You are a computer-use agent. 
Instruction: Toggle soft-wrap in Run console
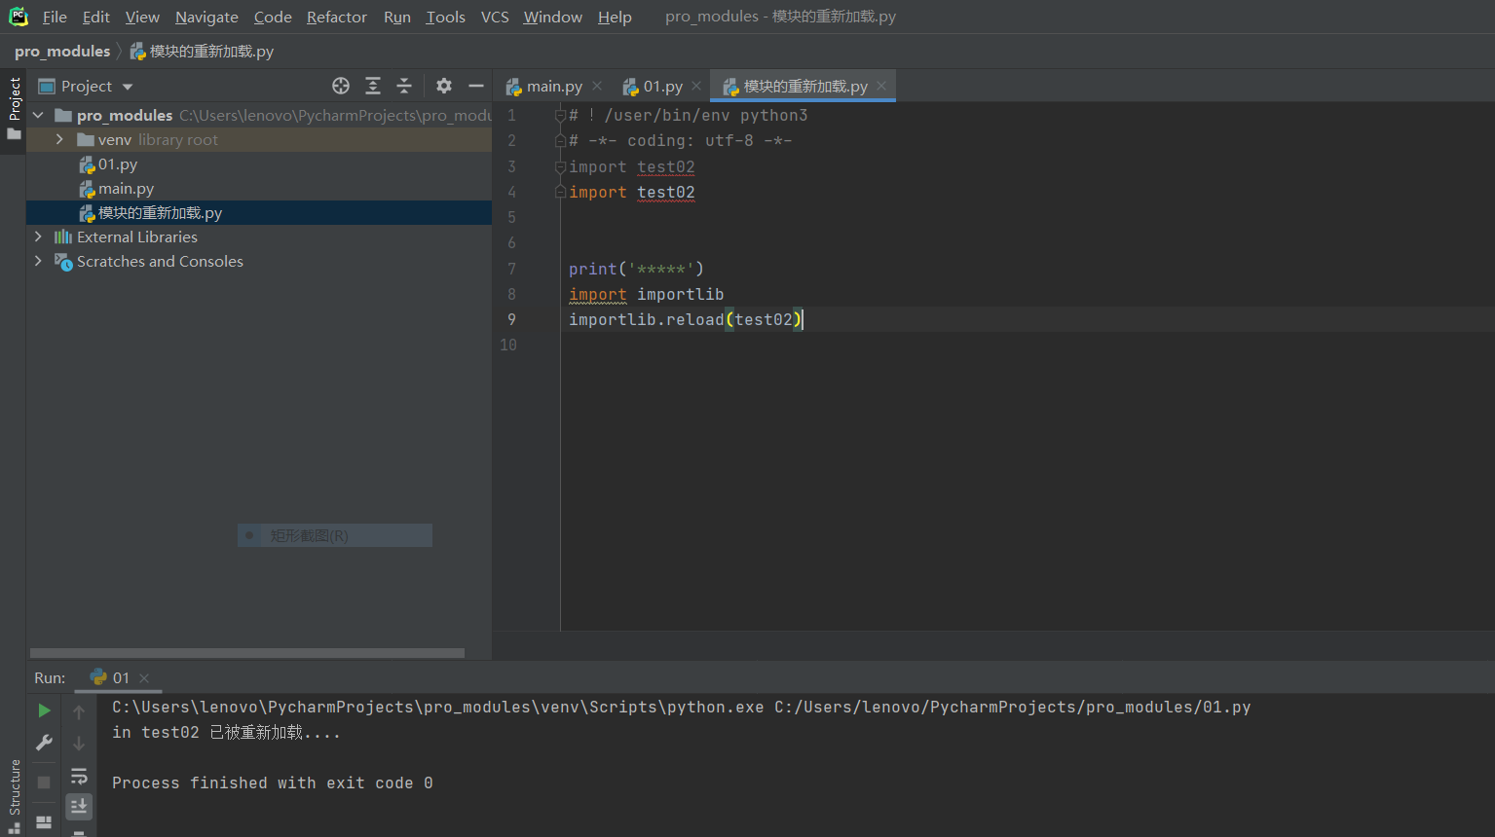tap(79, 776)
